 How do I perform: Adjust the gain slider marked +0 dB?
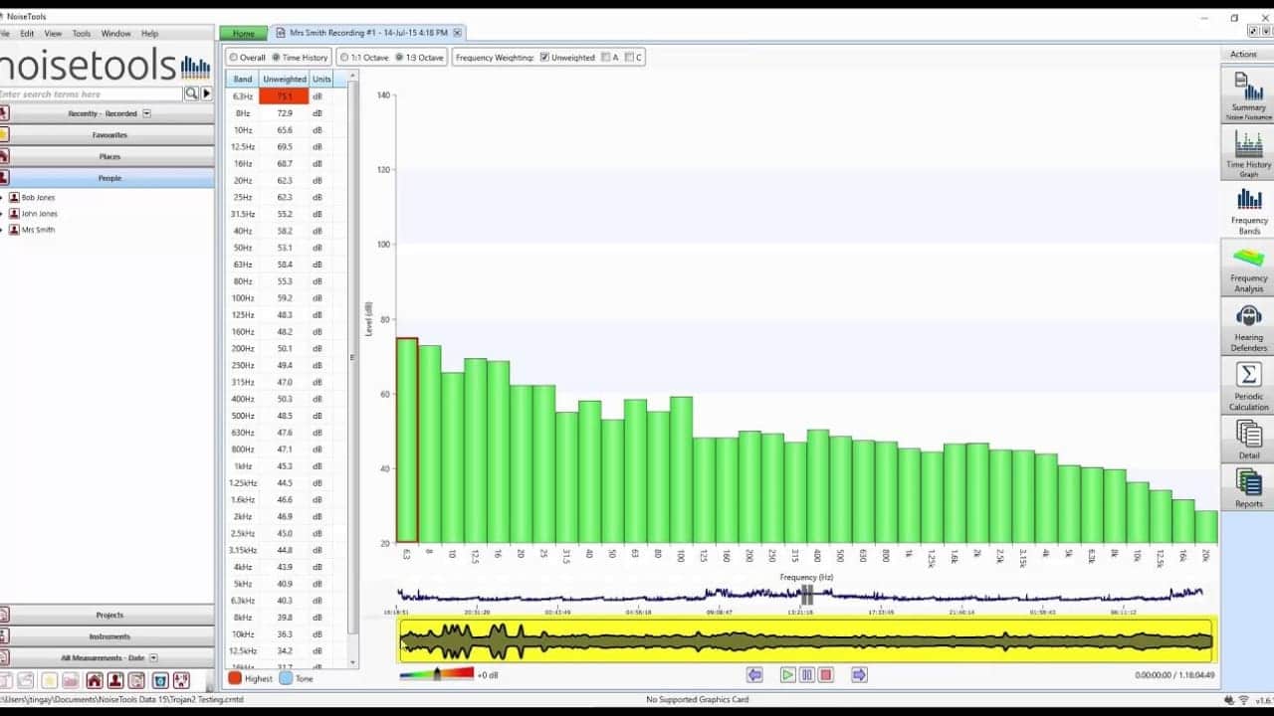pos(437,674)
